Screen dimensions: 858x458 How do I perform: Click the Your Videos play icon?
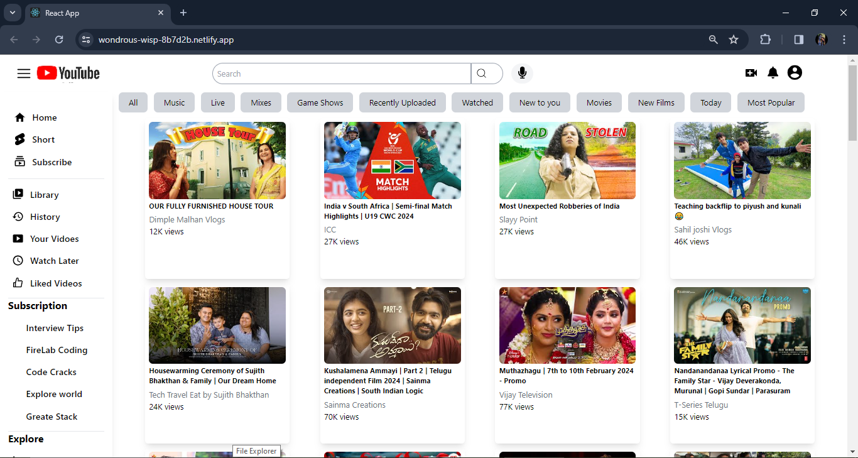[x=18, y=239]
